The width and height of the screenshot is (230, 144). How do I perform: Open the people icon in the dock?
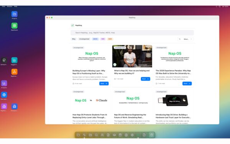click(102, 135)
